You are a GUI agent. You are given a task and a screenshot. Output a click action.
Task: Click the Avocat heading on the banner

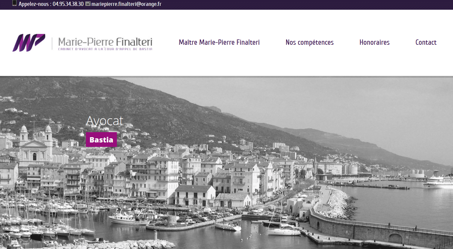105,121
